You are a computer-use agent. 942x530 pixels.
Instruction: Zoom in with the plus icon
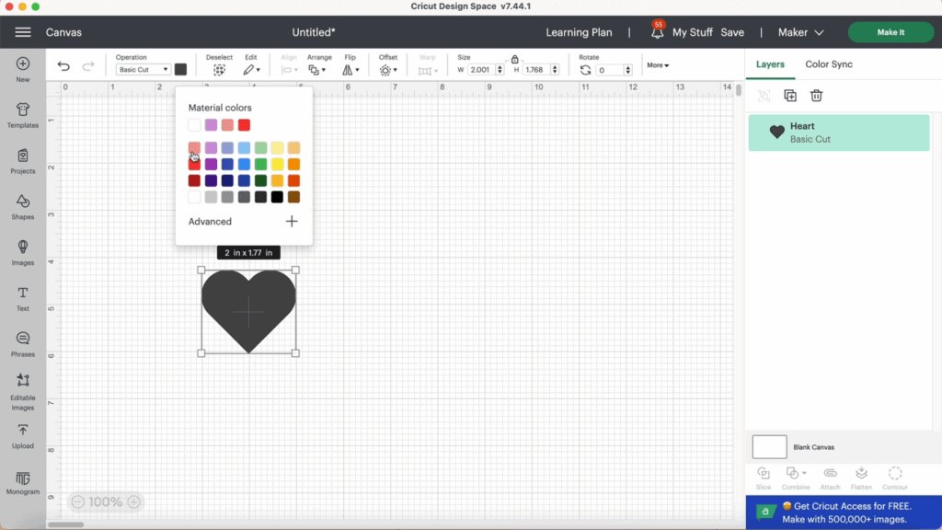click(134, 501)
